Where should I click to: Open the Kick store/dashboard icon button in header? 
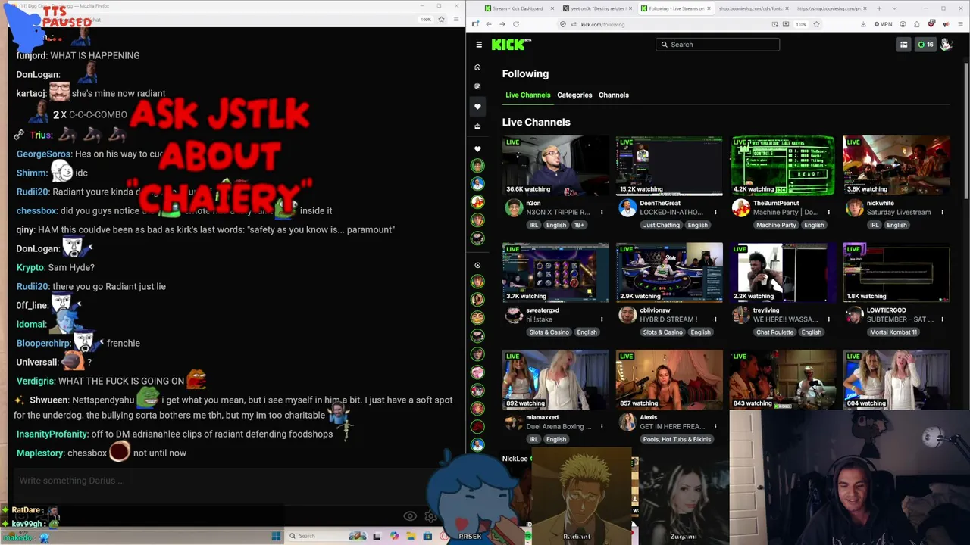pos(903,45)
